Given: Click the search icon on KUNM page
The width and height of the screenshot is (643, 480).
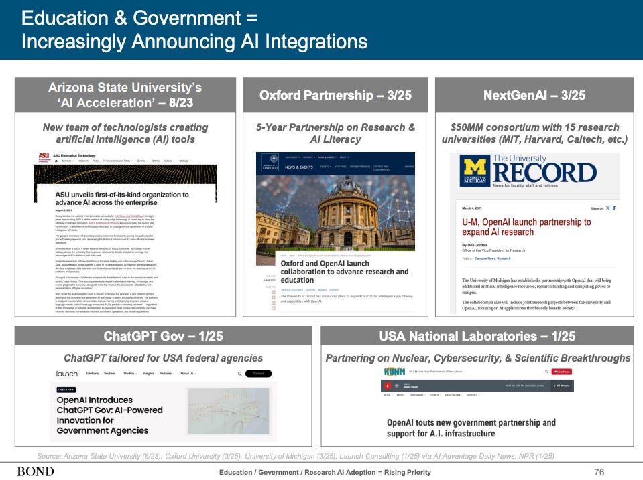Looking at the screenshot, I should coord(546,372).
